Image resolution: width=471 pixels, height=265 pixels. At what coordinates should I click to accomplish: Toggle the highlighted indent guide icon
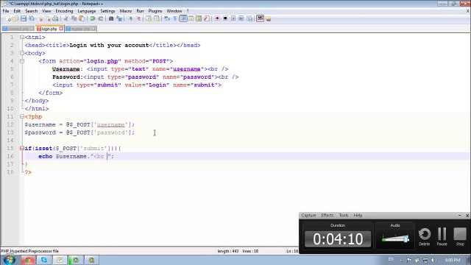tap(183, 18)
